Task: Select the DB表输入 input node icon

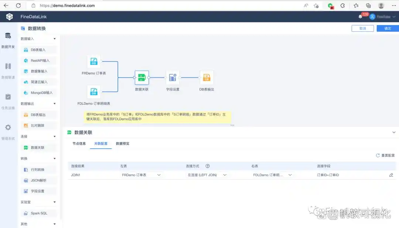Action: [x=38, y=49]
